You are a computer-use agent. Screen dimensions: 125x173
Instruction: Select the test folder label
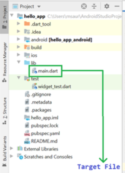pyautogui.click(x=35, y=79)
